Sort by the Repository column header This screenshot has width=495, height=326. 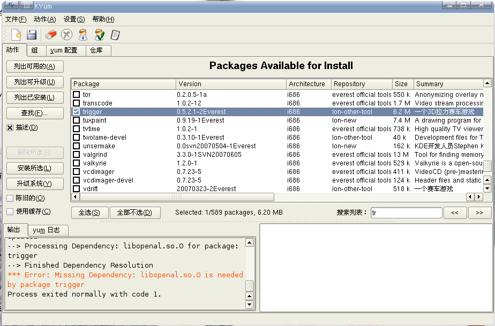click(x=362, y=84)
